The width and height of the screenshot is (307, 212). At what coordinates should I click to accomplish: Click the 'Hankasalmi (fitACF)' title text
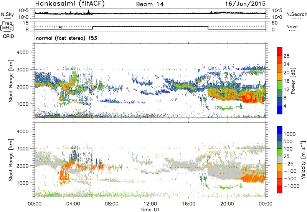point(70,4)
